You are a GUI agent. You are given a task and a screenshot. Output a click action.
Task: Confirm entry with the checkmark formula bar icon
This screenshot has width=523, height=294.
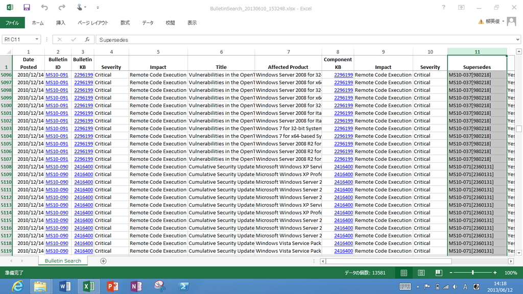(73, 39)
